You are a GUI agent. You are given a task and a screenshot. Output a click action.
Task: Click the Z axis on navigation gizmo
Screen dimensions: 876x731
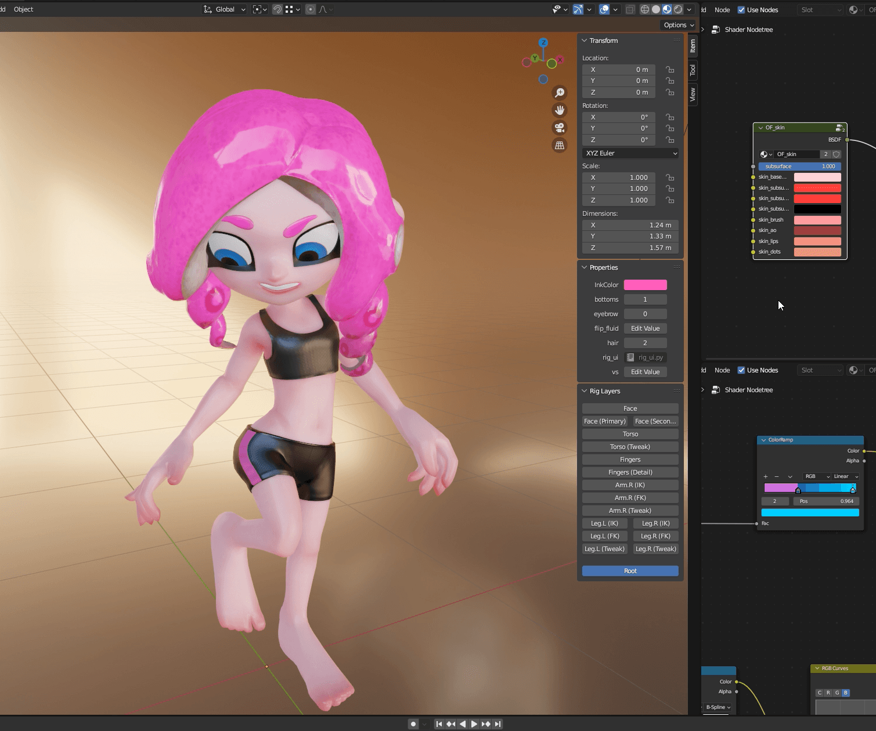coord(543,42)
